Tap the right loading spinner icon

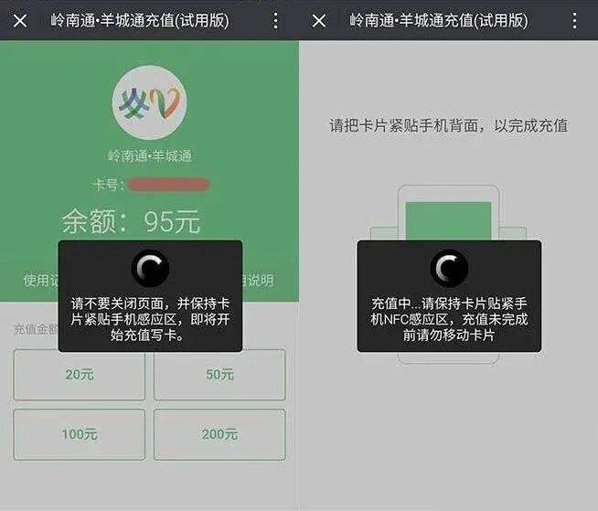tap(449, 268)
